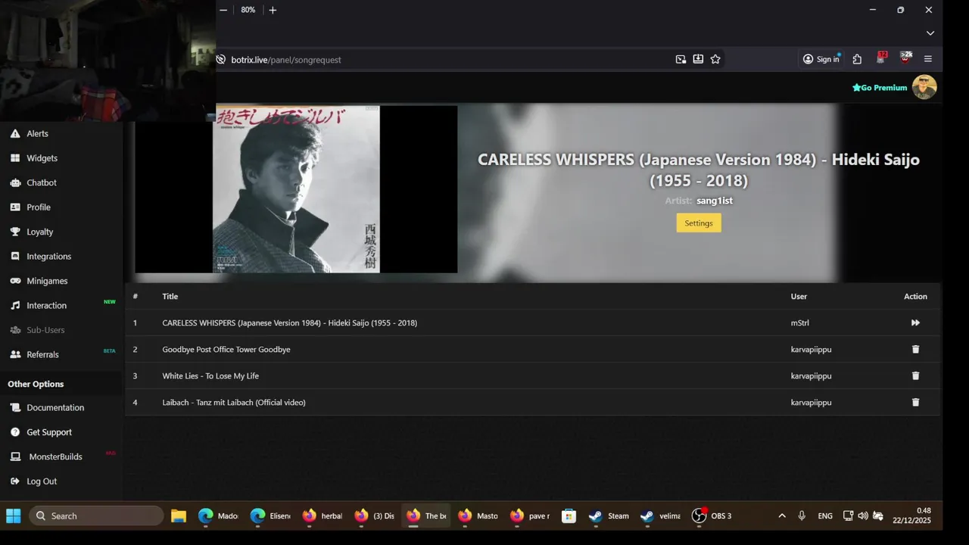Click the Hideki Saijo album cover thumbnail

296,189
